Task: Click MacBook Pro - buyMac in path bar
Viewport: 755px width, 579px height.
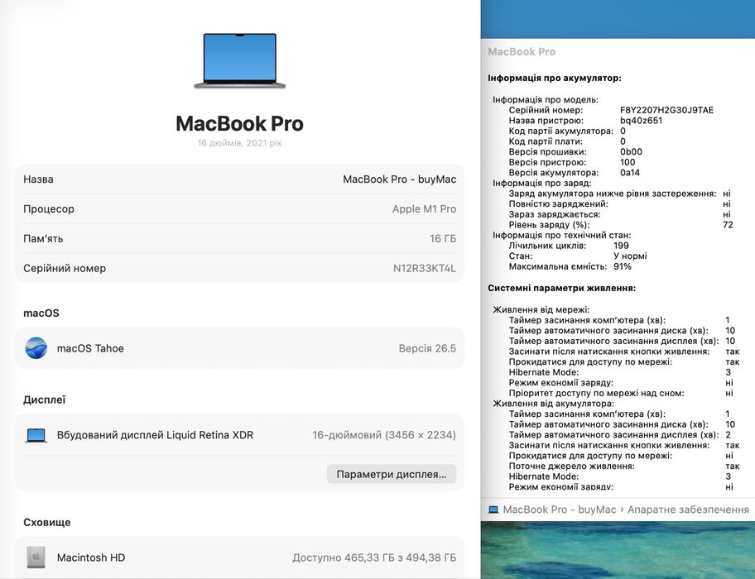Action: (x=560, y=510)
